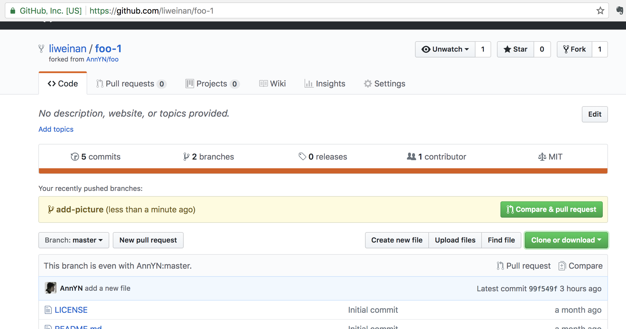View the 2 branches list

tap(209, 157)
